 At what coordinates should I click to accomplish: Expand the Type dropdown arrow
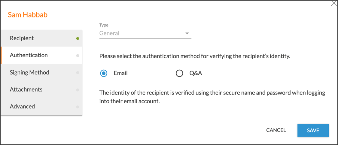point(187,33)
